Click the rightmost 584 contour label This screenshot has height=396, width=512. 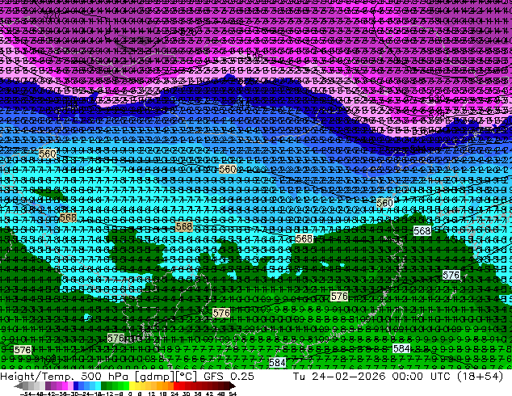click(401, 348)
